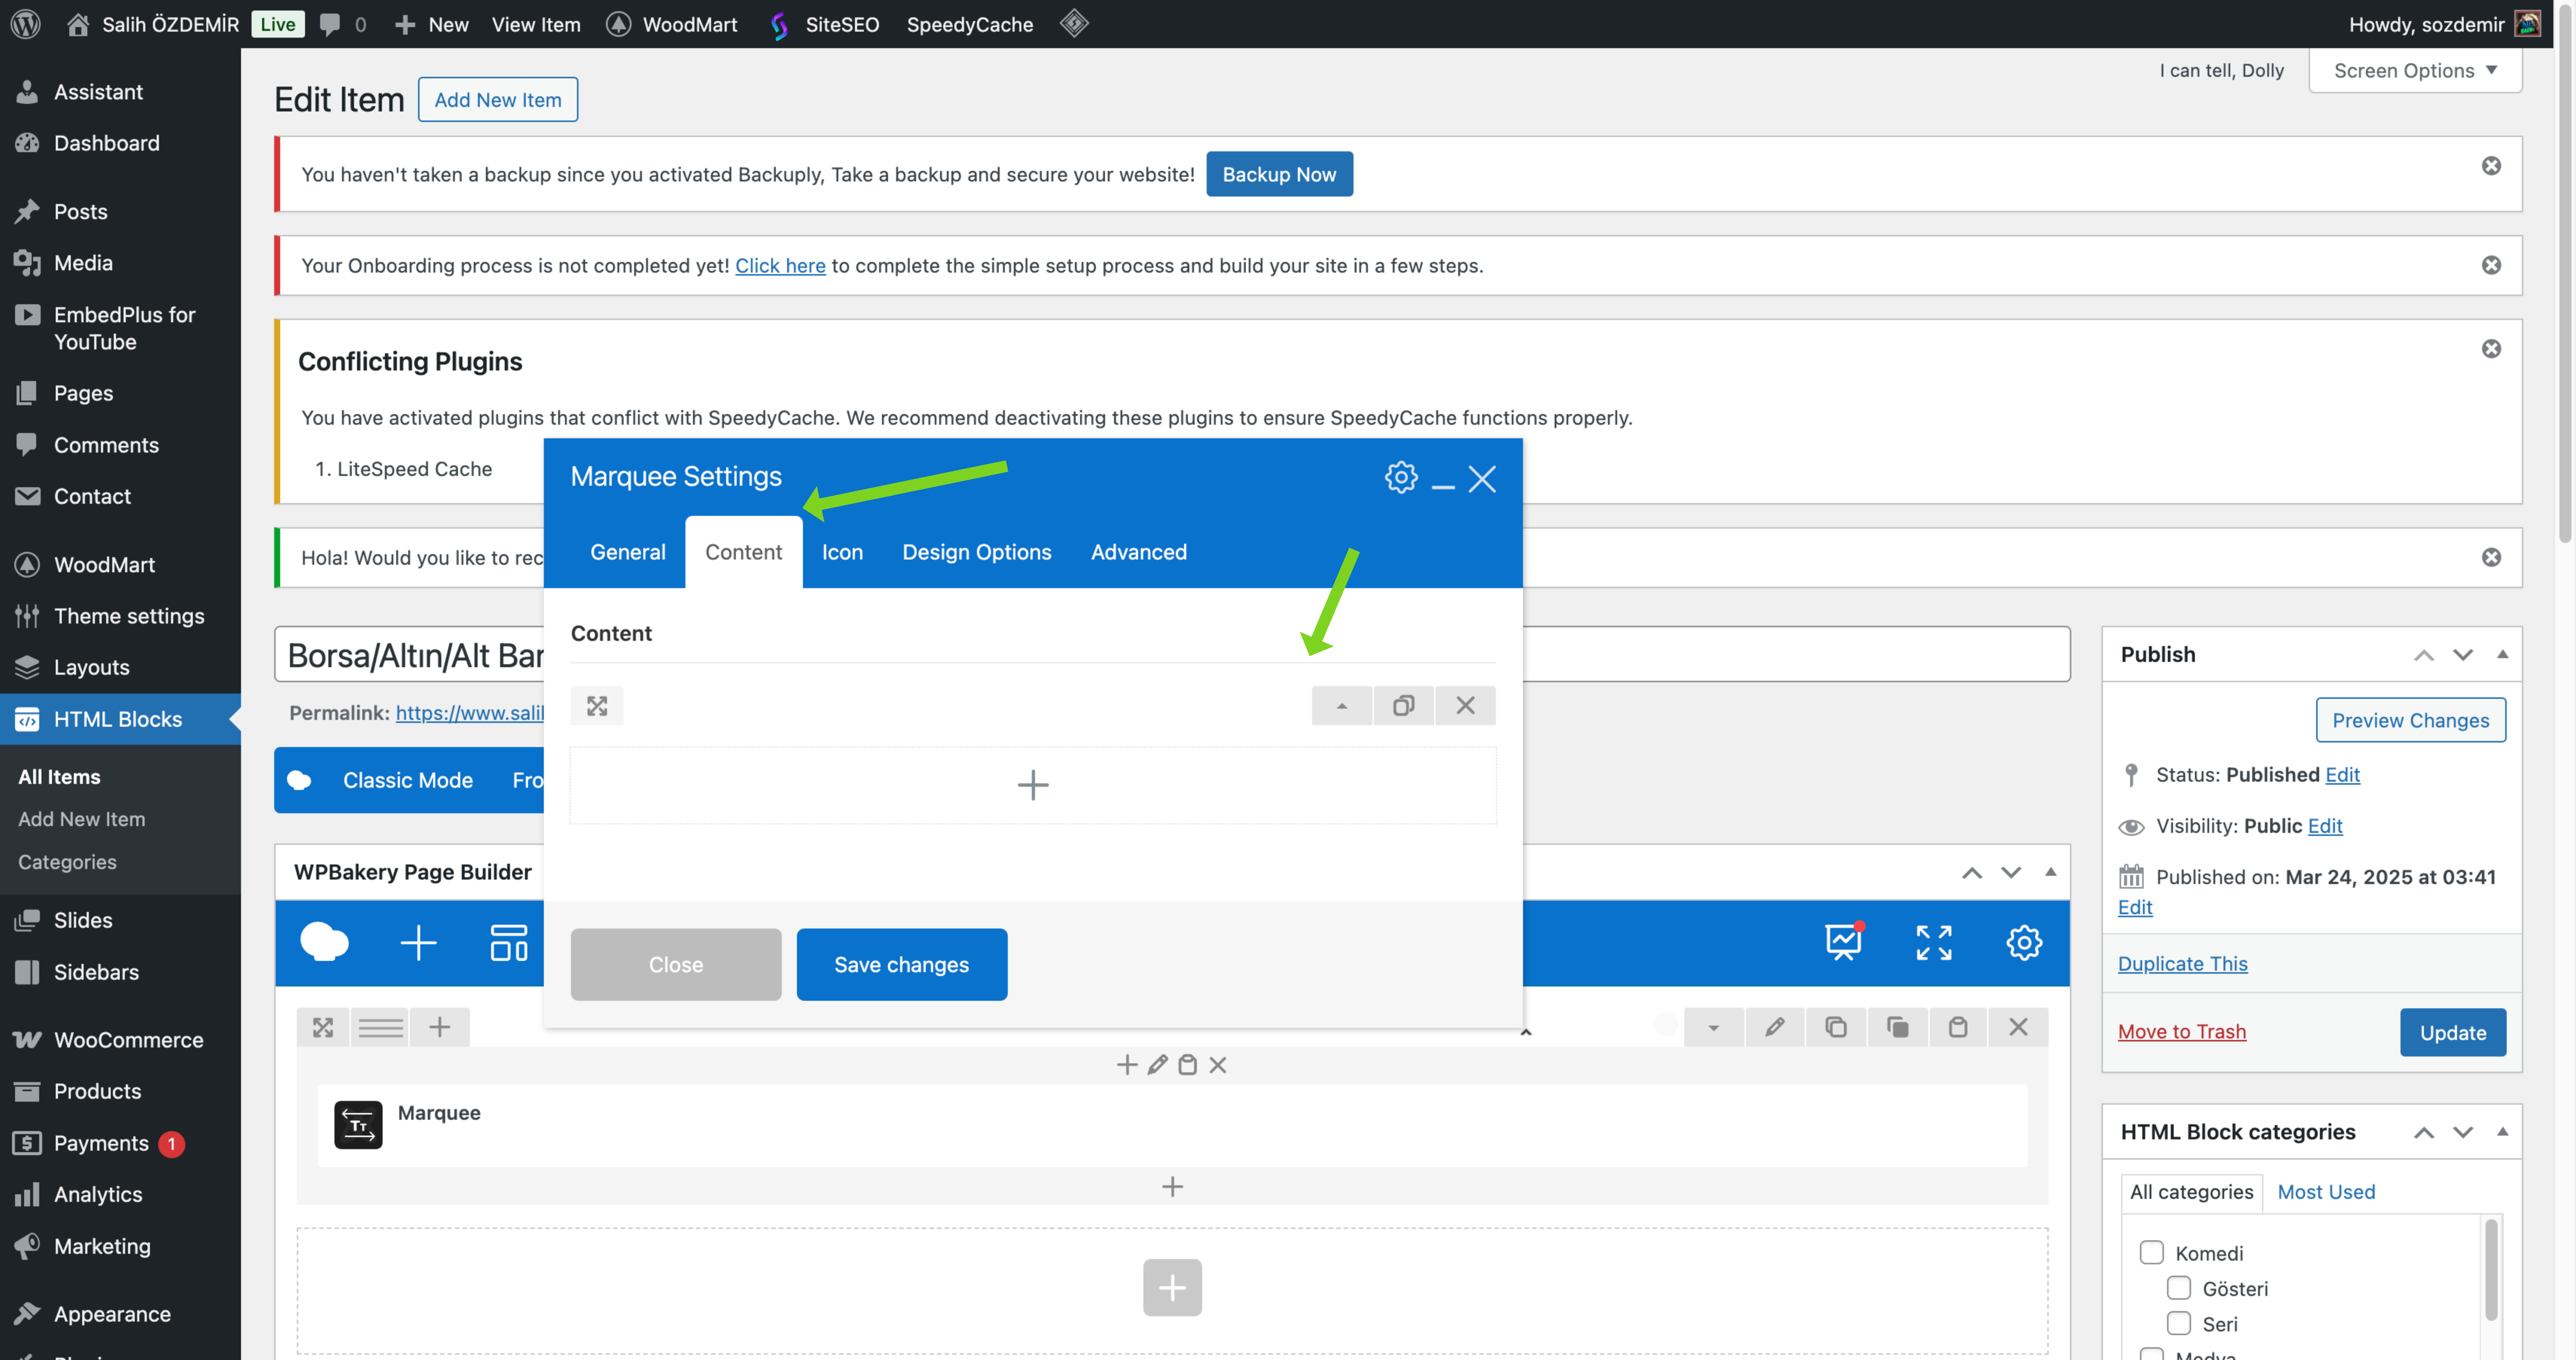Dismiss the Backuply backup notice

tap(2491, 166)
